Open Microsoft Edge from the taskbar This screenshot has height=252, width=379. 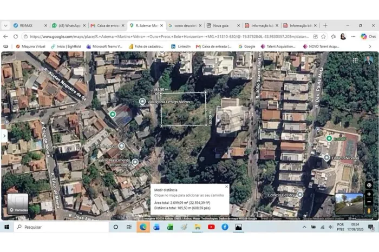click(x=143, y=227)
